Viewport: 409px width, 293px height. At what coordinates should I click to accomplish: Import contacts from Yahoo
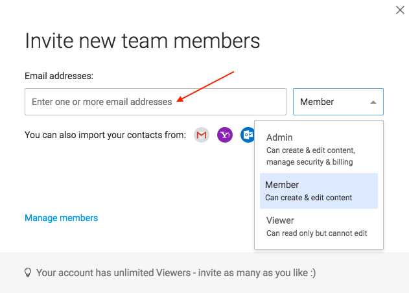coord(225,135)
